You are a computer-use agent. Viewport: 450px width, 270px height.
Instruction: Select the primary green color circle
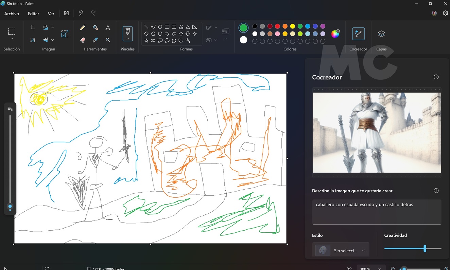point(243,27)
